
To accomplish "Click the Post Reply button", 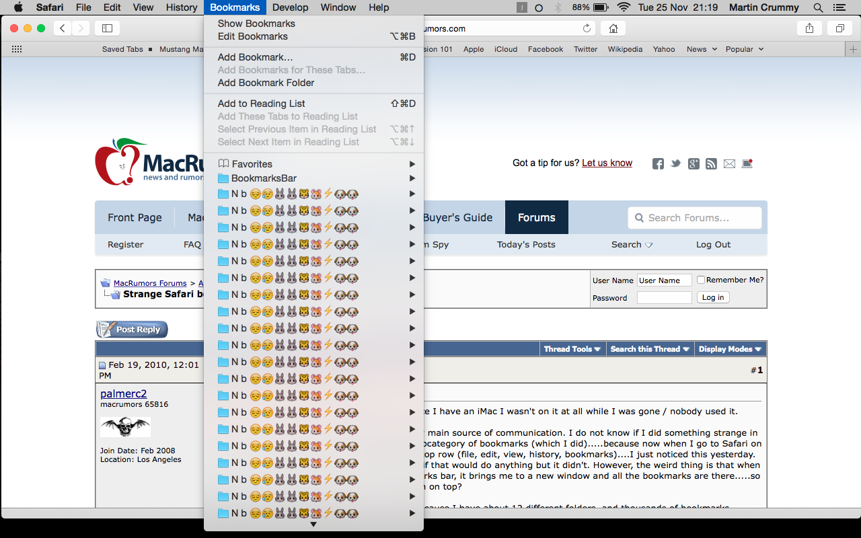I will (132, 330).
